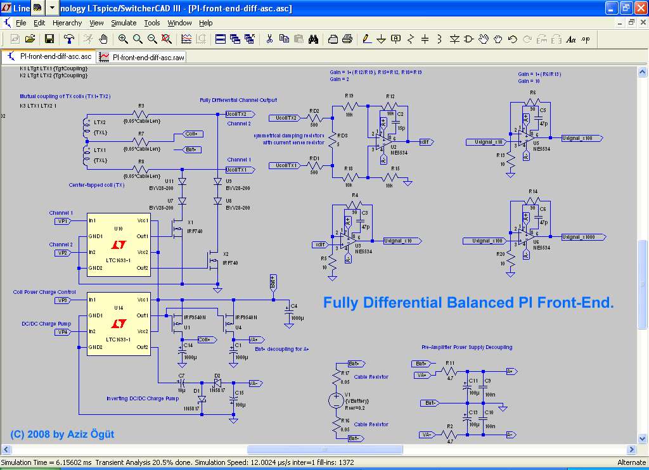Select the scissors cut tool
Screen dimensions: 649x470
[269, 39]
